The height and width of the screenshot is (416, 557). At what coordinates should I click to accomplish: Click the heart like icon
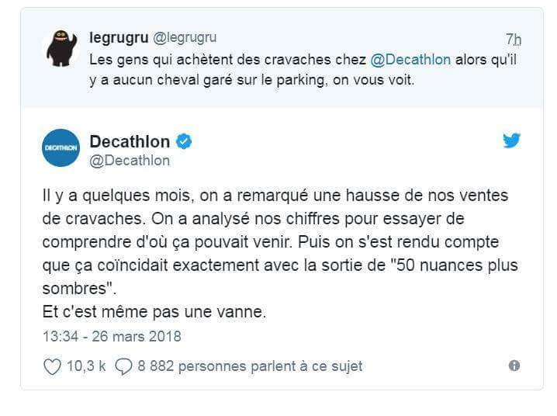52,366
